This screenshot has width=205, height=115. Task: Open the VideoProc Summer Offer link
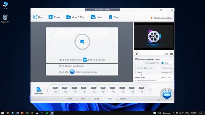[163, 18]
